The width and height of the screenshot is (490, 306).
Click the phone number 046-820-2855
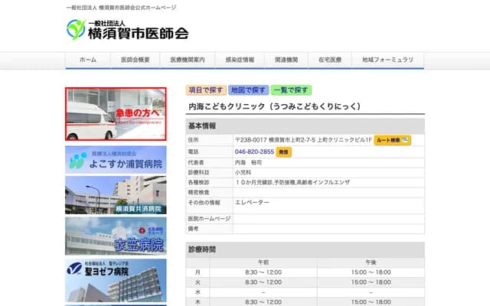point(254,152)
